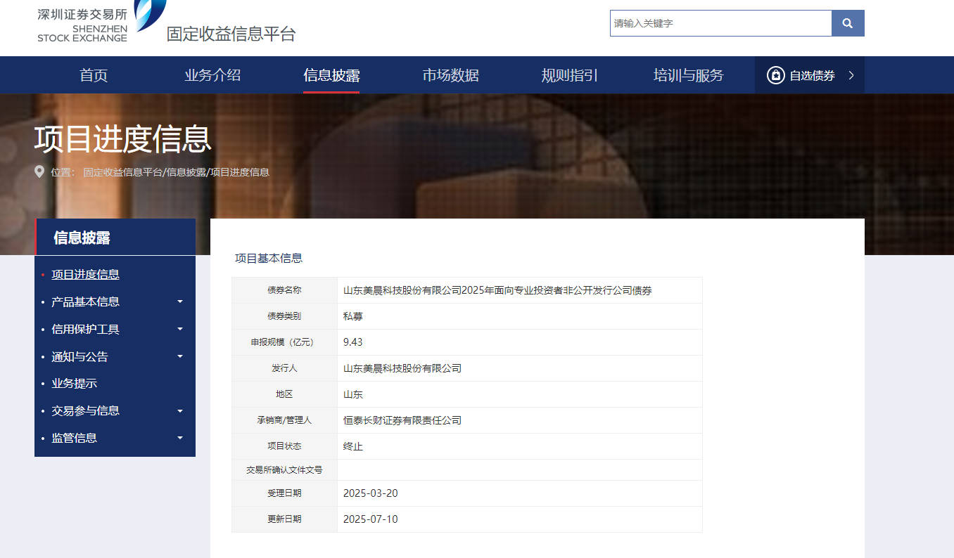Select 交易参与信息 in the sidebar
The width and height of the screenshot is (954, 558).
(x=85, y=410)
